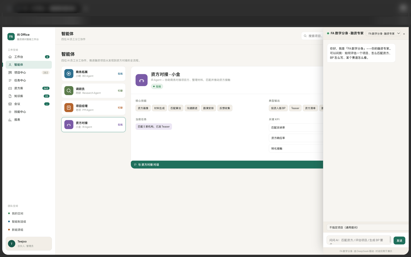This screenshot has width=411, height=257.
Task: Go to 新能源组 team space
Action: 17,230
